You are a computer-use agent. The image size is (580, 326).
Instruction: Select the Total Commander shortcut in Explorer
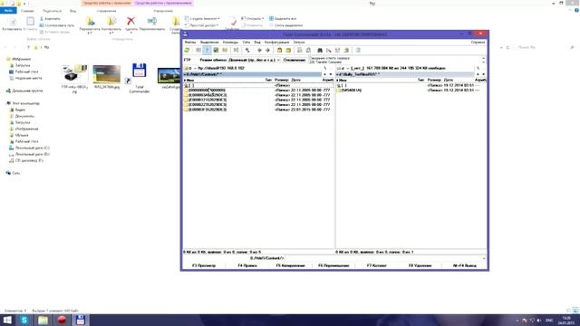139,78
